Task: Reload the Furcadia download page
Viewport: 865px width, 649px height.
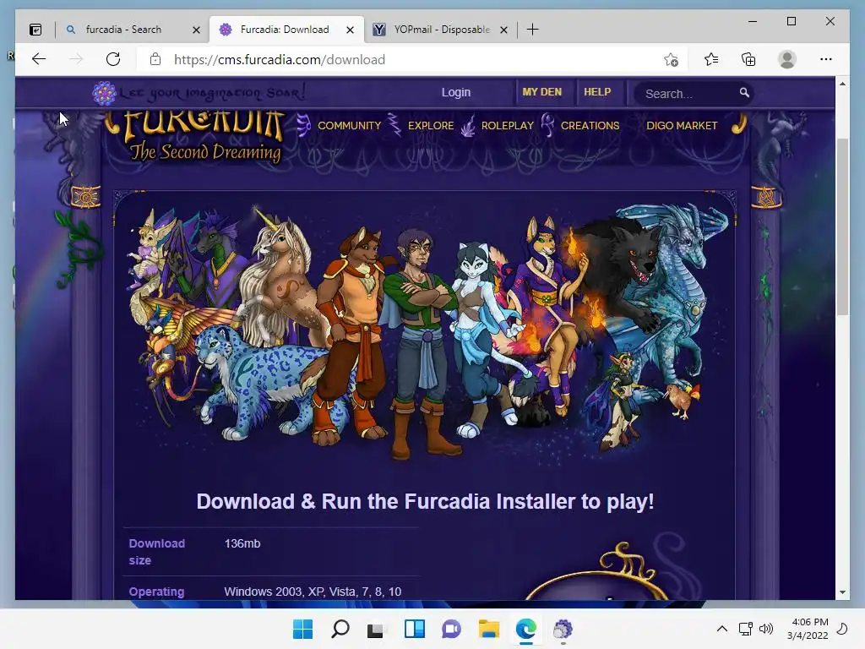Action: pos(113,59)
